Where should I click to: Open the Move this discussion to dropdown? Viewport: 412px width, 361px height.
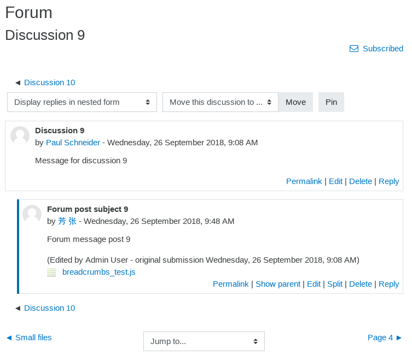coord(220,102)
